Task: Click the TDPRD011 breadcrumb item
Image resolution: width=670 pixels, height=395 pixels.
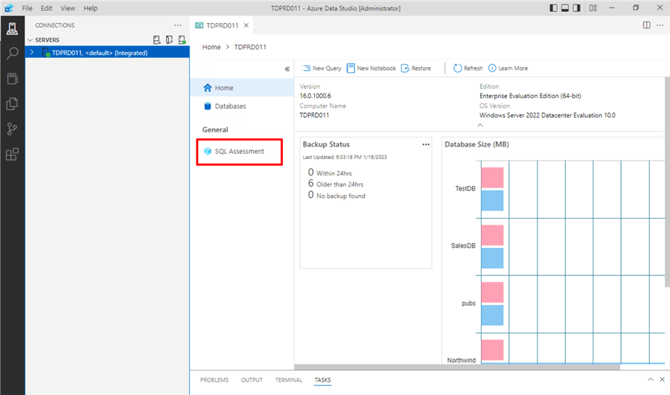Action: [x=250, y=47]
